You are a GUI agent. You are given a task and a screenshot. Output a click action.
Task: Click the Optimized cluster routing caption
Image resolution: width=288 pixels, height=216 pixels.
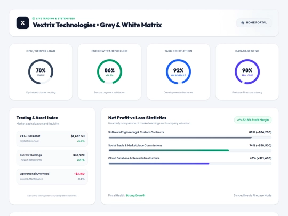pyautogui.click(x=41, y=92)
